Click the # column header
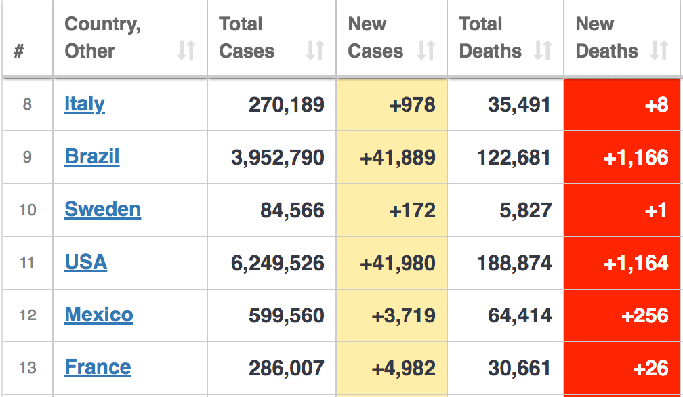 [27, 39]
